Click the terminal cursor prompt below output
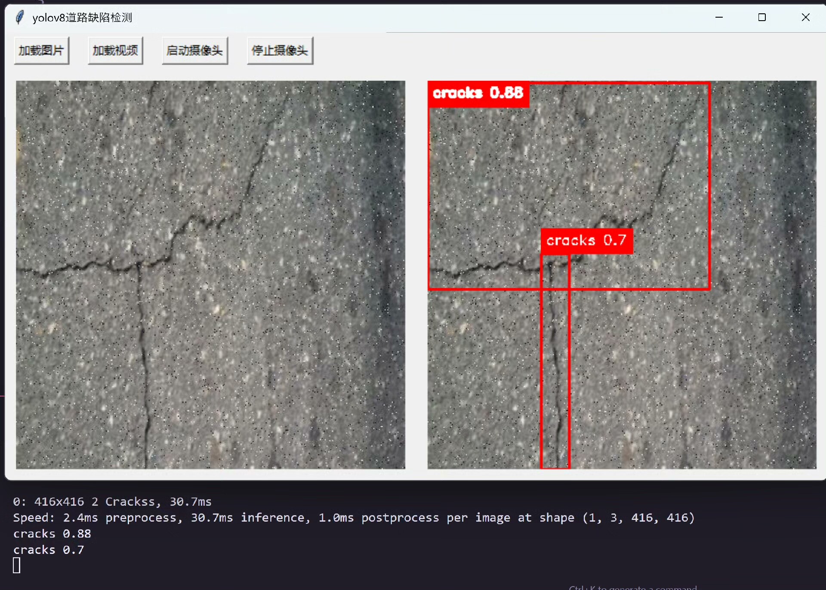 click(x=17, y=565)
